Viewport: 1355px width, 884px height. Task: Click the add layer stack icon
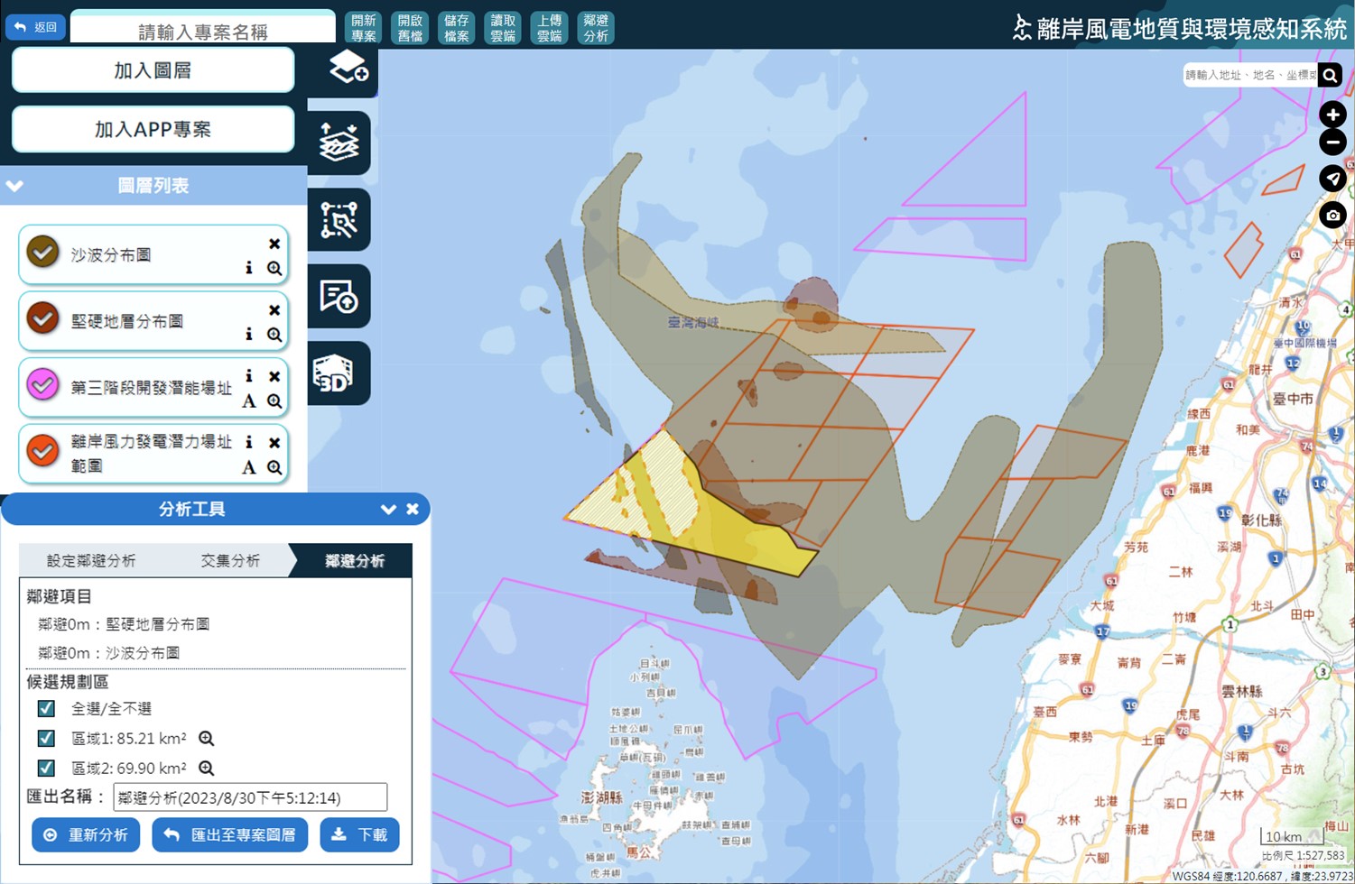[346, 68]
